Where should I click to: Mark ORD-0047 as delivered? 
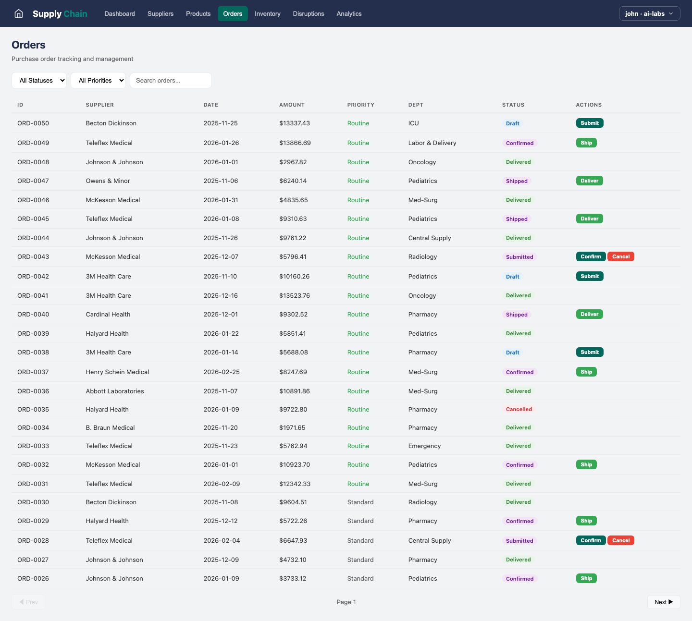[x=589, y=181]
